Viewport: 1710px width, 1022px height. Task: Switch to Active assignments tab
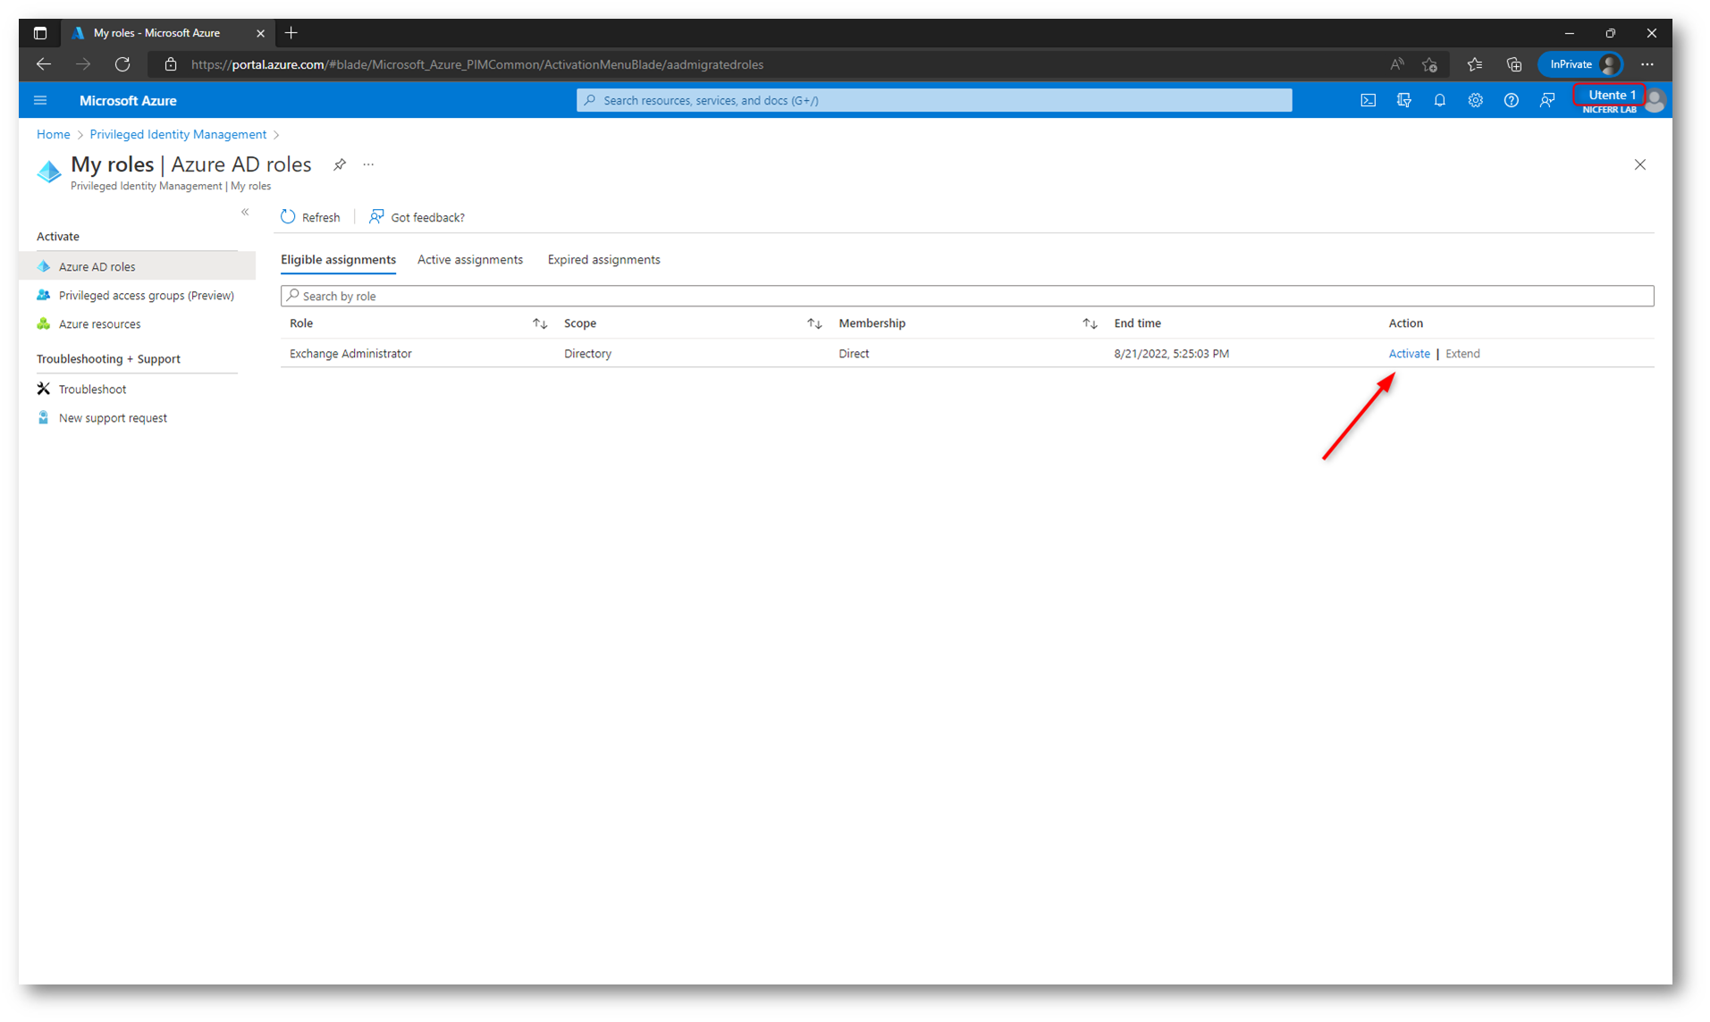click(470, 259)
